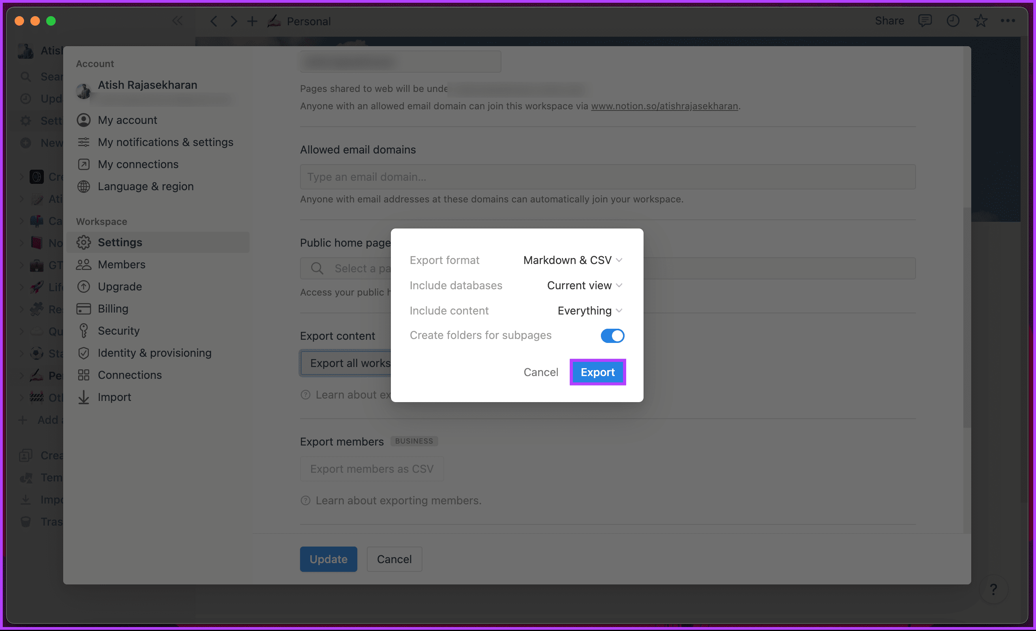The width and height of the screenshot is (1036, 631).
Task: Click the Add a page plus icon
Action: pyautogui.click(x=23, y=420)
